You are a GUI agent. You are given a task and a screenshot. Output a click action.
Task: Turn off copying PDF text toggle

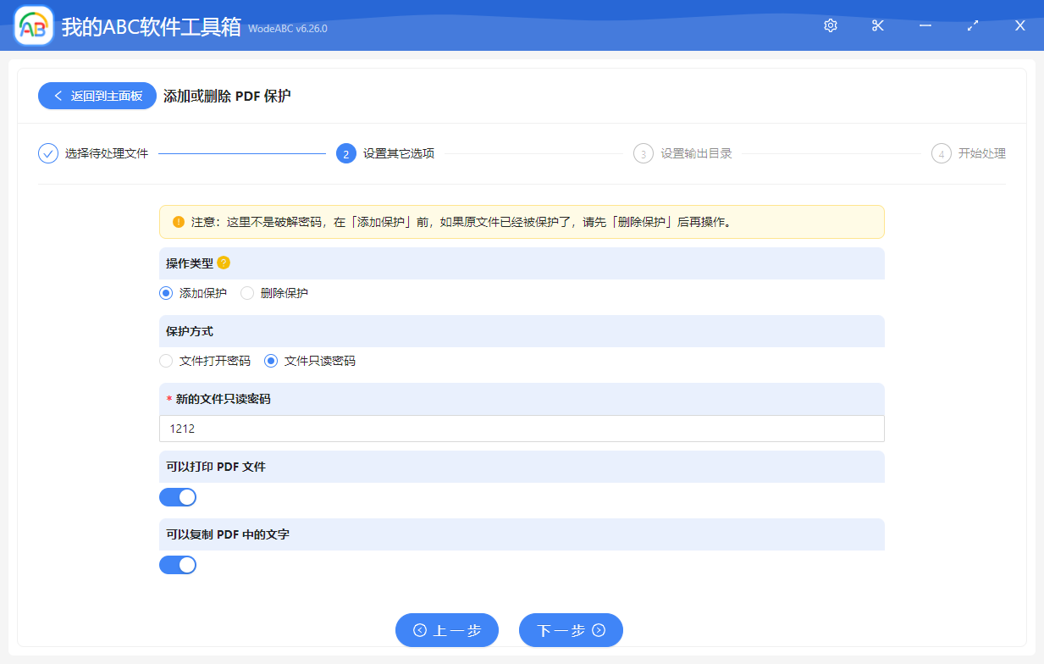point(177,564)
